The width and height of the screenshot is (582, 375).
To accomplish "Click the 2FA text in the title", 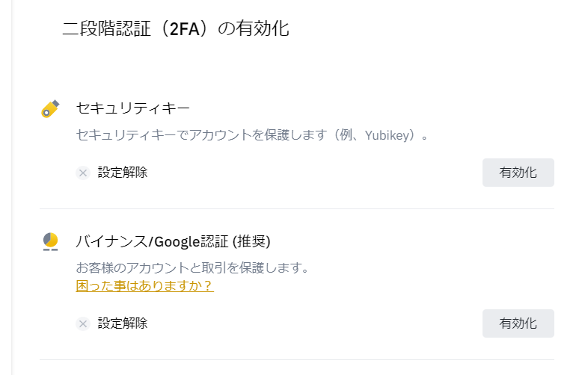I will [x=185, y=29].
